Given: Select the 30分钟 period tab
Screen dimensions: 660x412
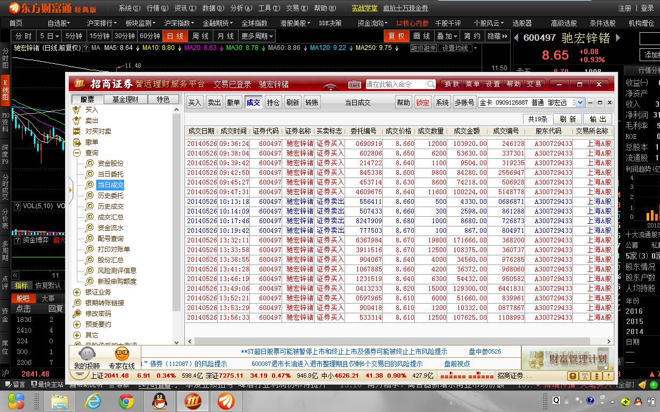Looking at the screenshot, I should [x=125, y=36].
